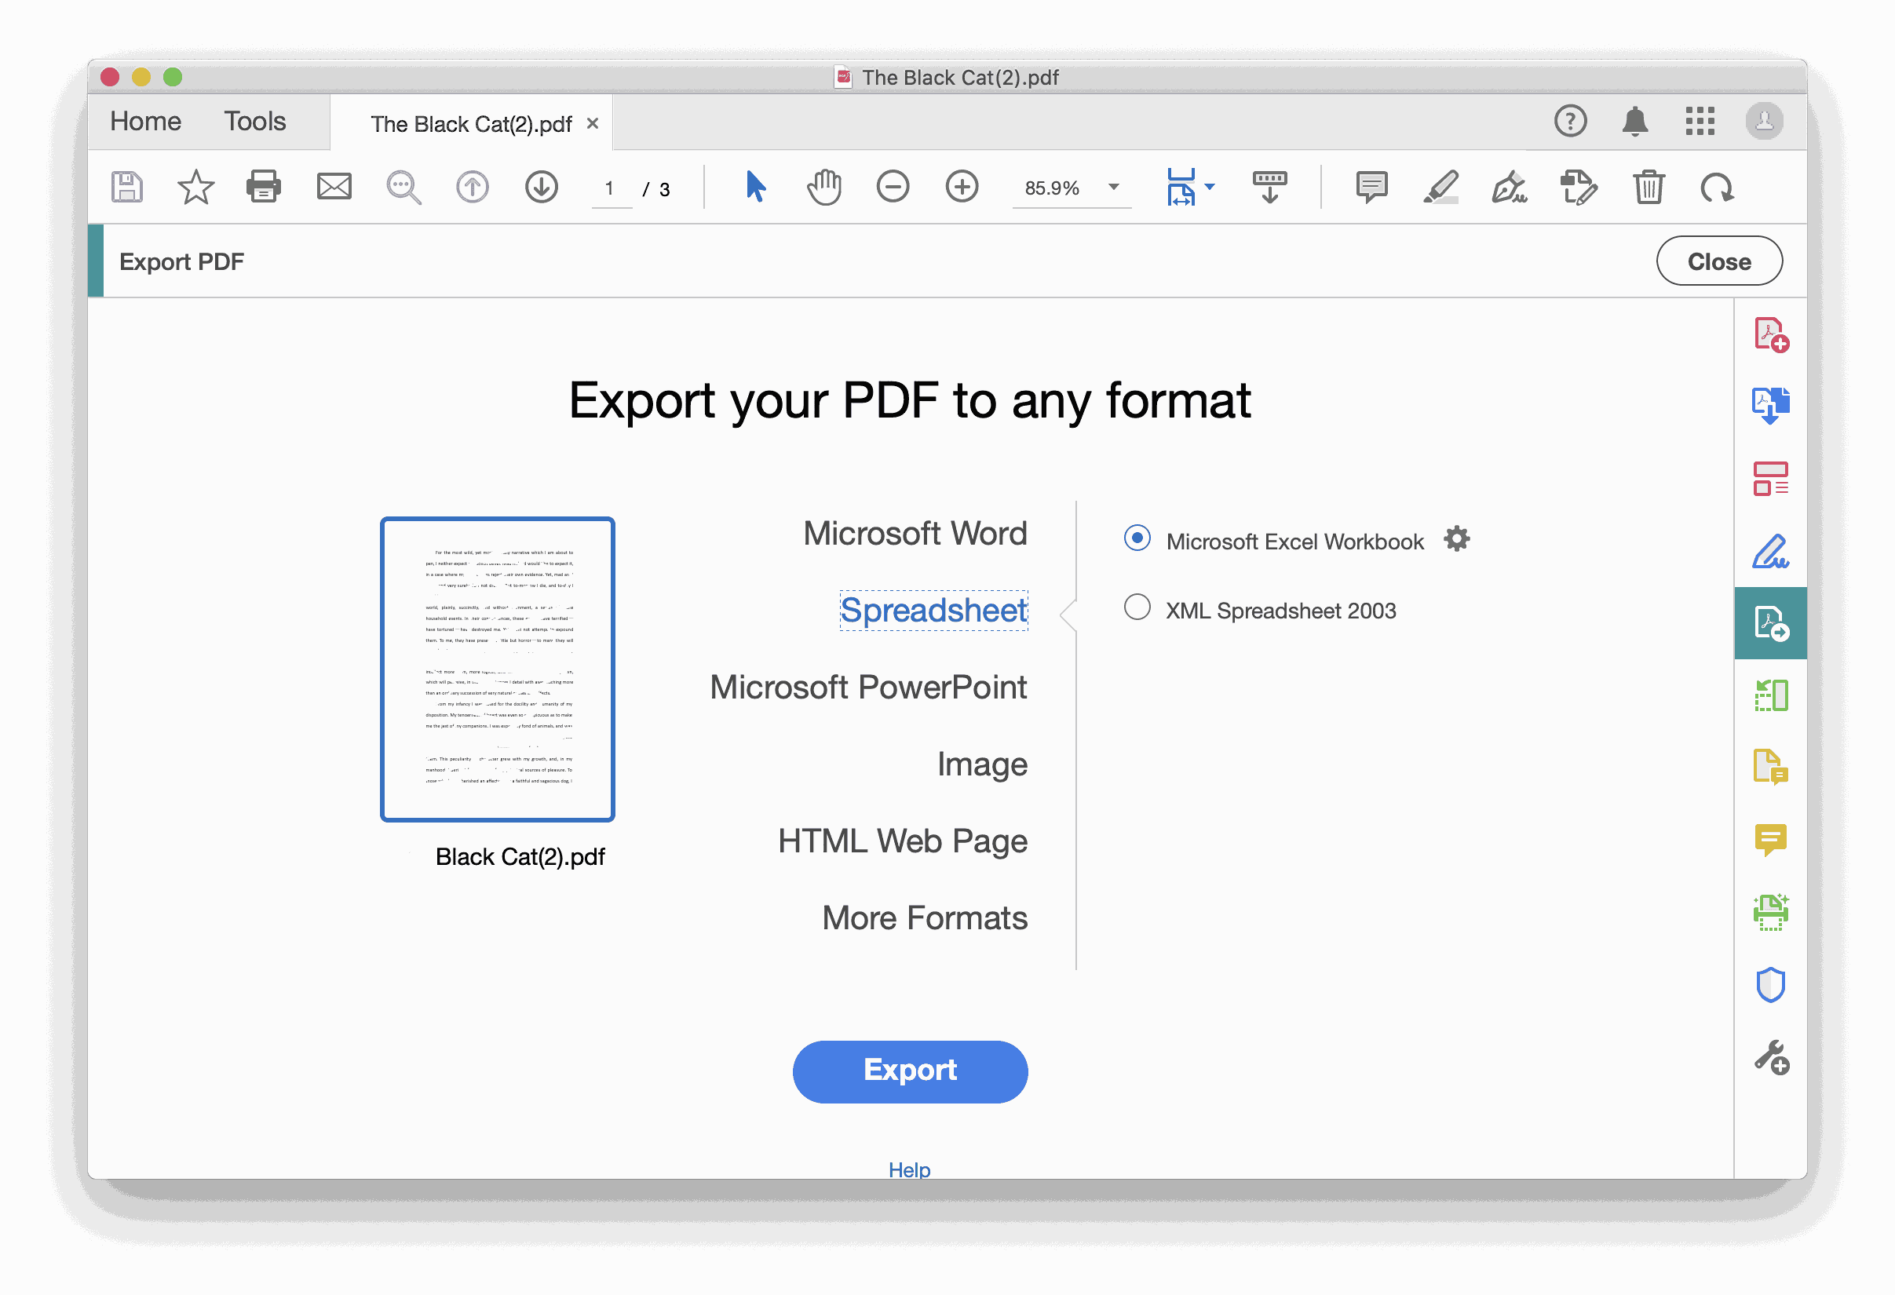Image resolution: width=1895 pixels, height=1295 pixels.
Task: Switch to Microsoft PowerPoint format
Action: point(868,686)
